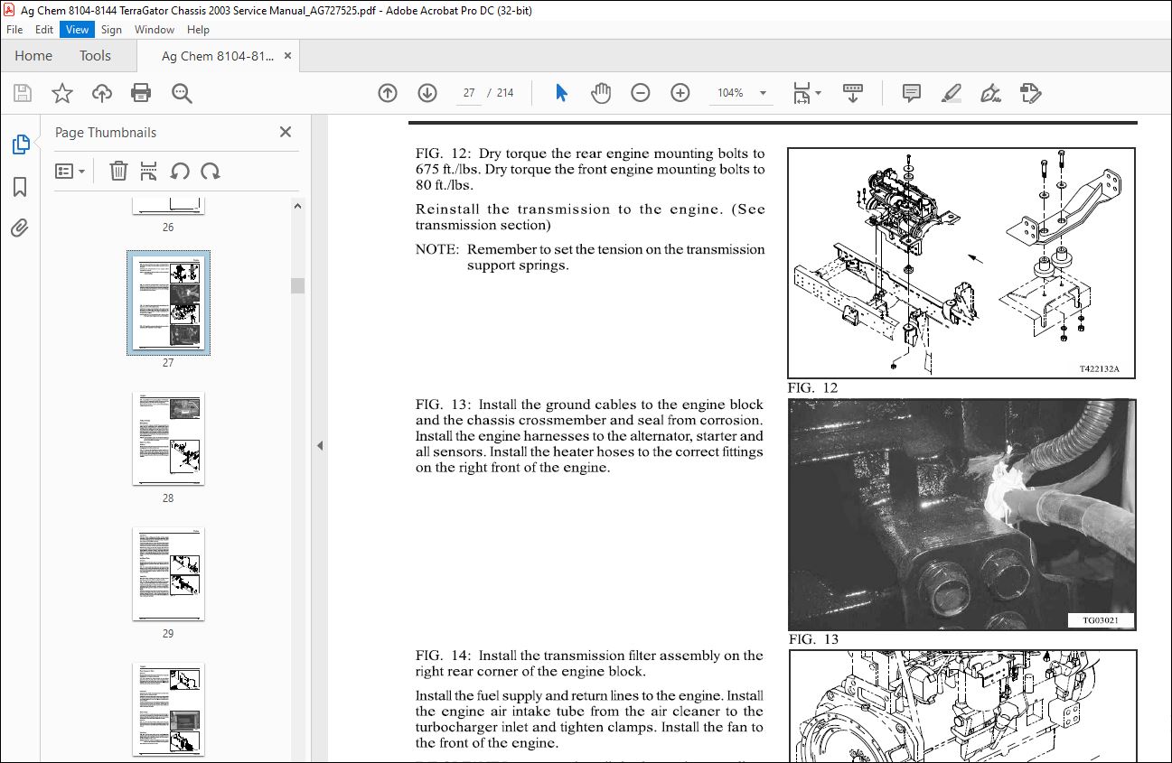This screenshot has width=1172, height=763.
Task: Open the Sign document tool
Action: click(990, 93)
